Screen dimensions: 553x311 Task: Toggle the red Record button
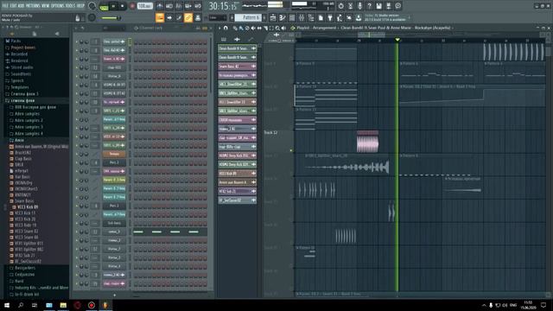(132, 6)
